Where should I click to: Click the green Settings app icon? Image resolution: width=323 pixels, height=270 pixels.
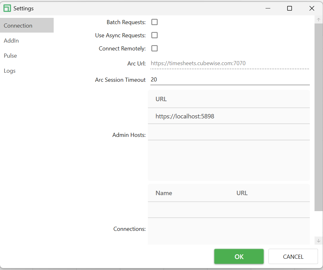[7, 8]
